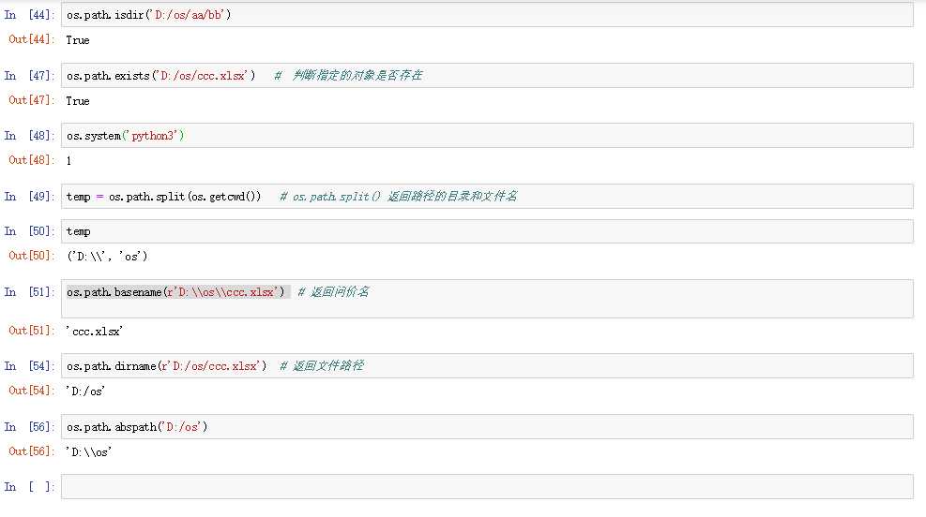926x517 pixels.
Task: Click the In [44] prompt label
Action: click(29, 15)
